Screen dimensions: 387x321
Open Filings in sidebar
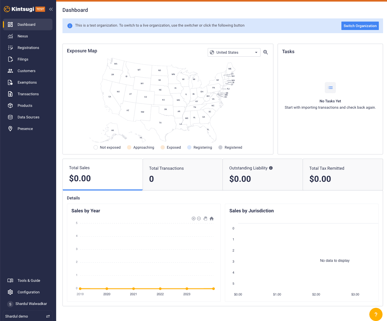click(28, 59)
